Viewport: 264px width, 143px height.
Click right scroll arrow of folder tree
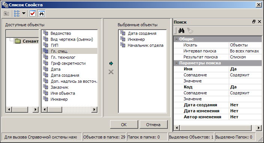pos(35,110)
